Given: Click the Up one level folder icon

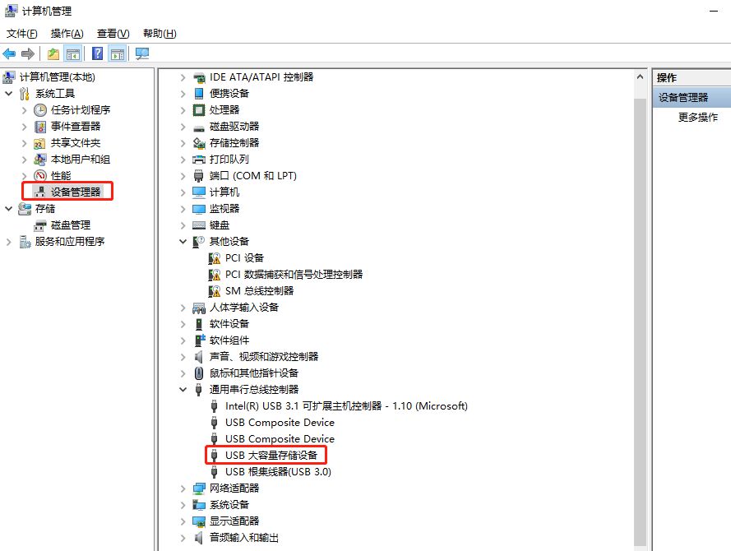Looking at the screenshot, I should tap(53, 53).
